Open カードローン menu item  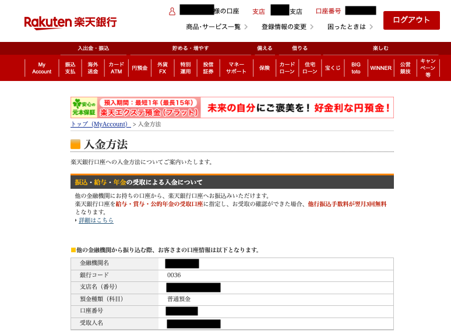pos(287,68)
